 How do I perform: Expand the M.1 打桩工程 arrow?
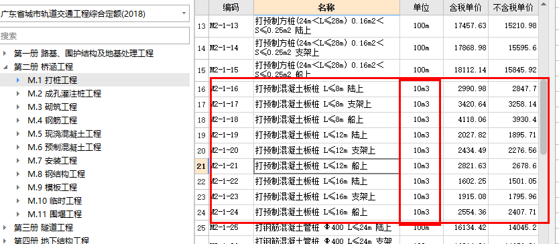tap(18, 80)
